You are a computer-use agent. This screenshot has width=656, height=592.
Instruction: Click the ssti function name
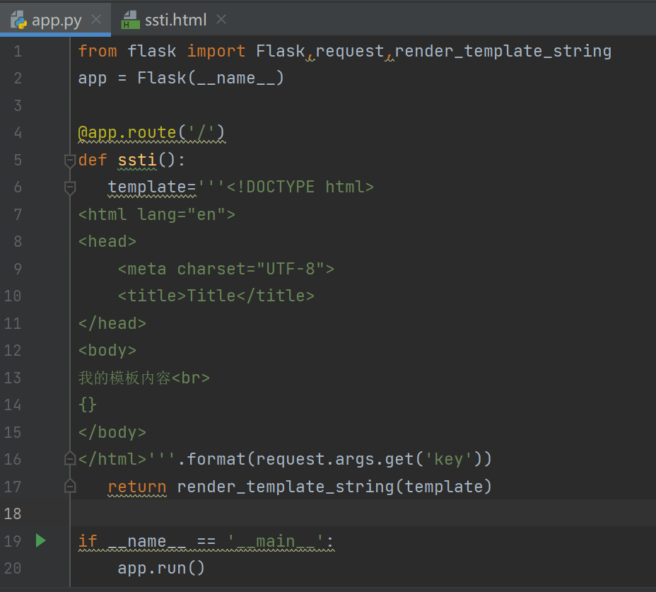click(137, 160)
